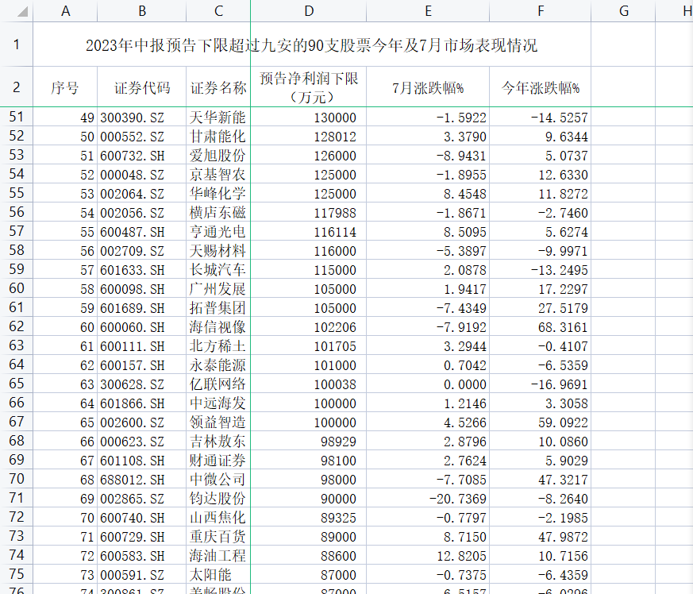Select row 71 header
693x594 pixels.
[x=17, y=498]
